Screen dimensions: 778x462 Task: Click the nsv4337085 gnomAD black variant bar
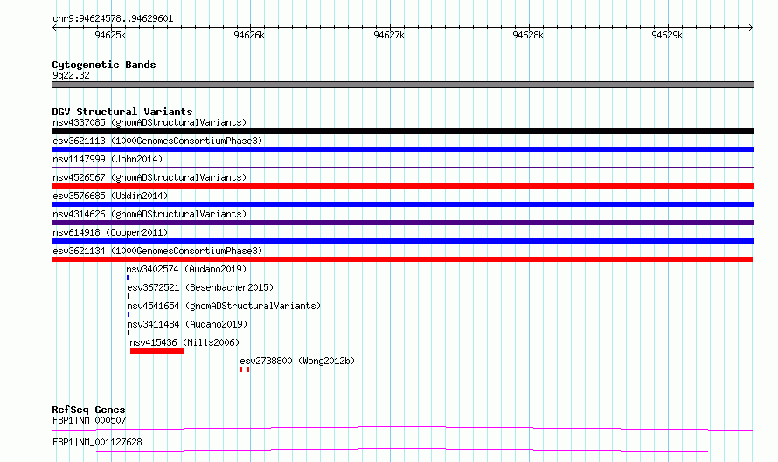402,131
